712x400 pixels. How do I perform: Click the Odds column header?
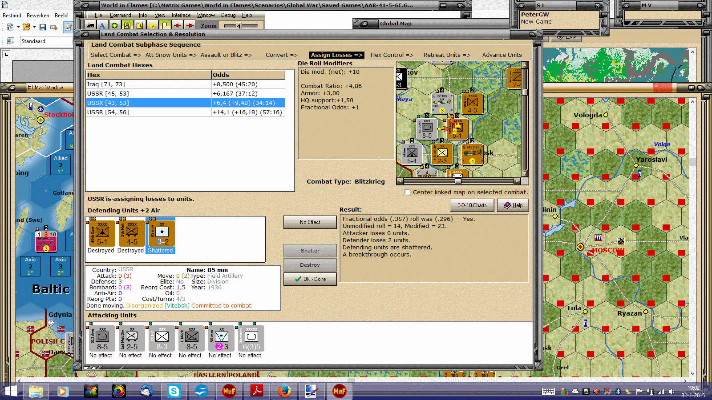(248, 75)
